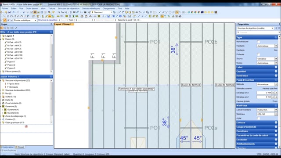Click the red icon below the project tree
This screenshot has height=158, width=281.
26,126
